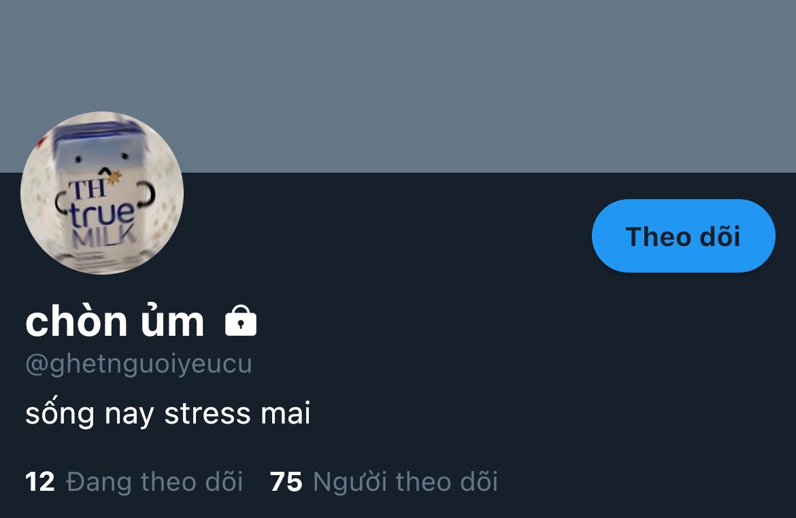This screenshot has height=518, width=796.
Task: Open the gray profile header banner
Action: [x=398, y=86]
